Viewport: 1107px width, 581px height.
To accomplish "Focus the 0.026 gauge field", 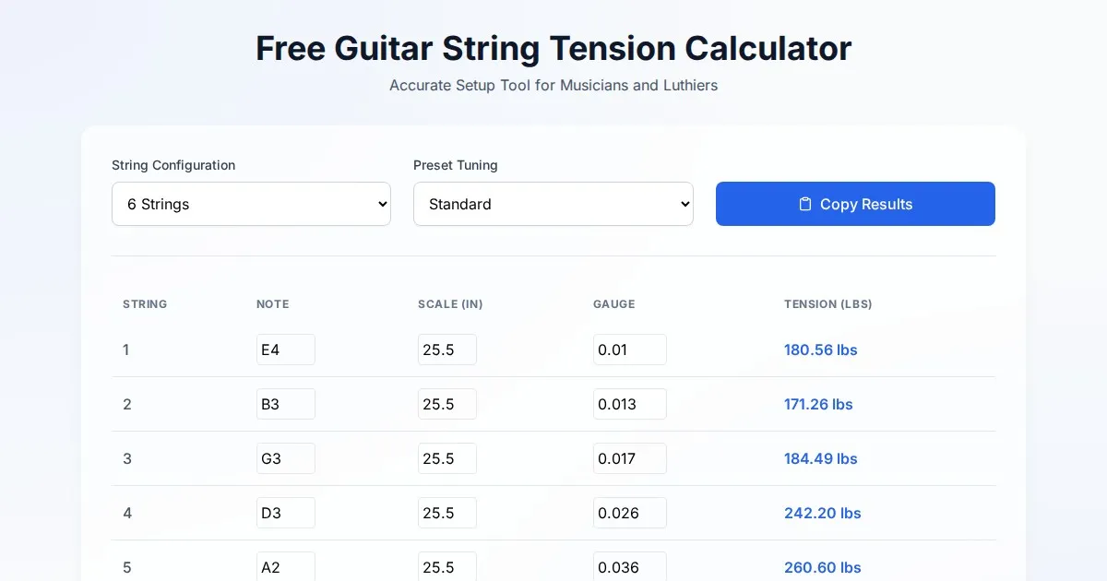I will tap(629, 513).
